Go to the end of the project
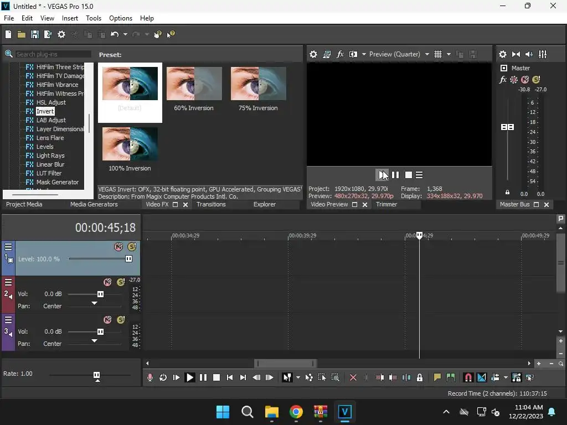 243,377
